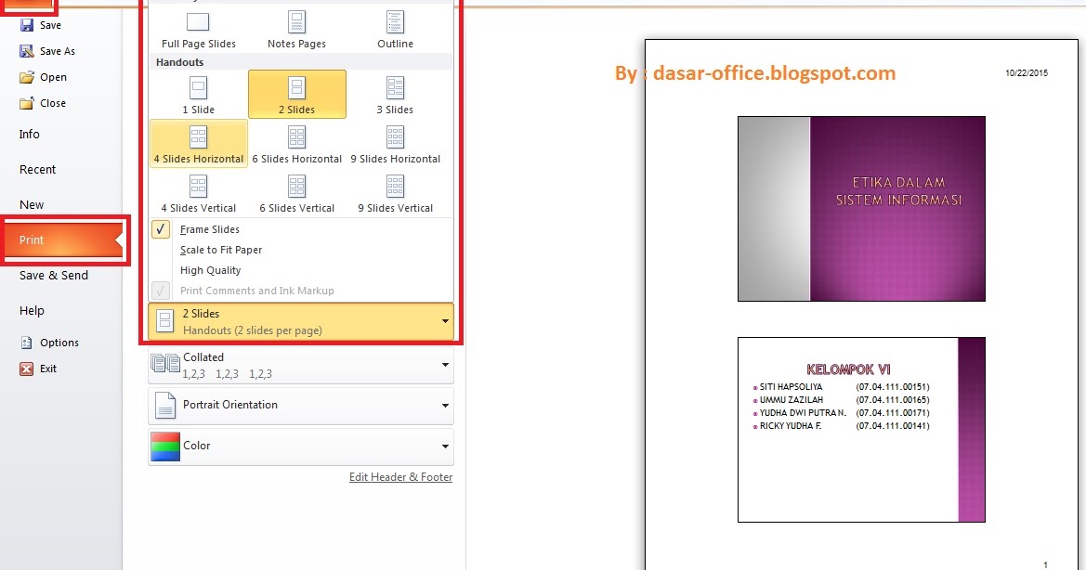Open the Help tab
The width and height of the screenshot is (1086, 570).
32,311
